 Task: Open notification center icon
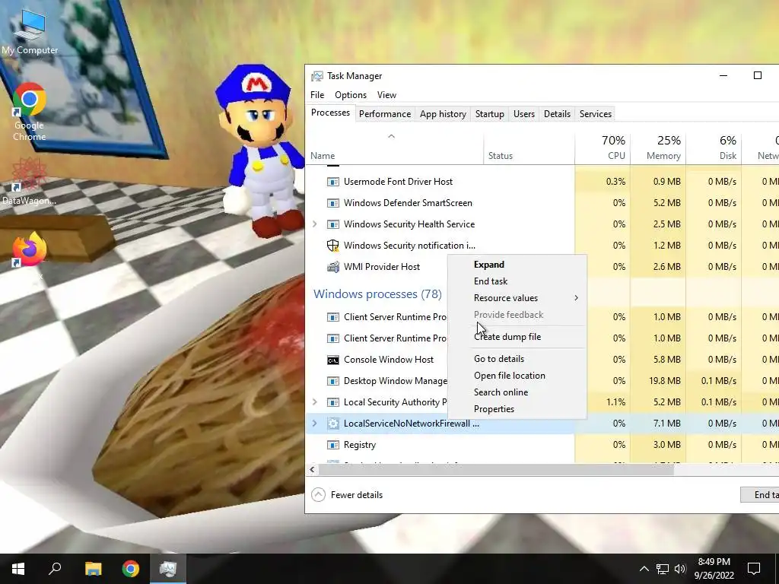(x=754, y=569)
